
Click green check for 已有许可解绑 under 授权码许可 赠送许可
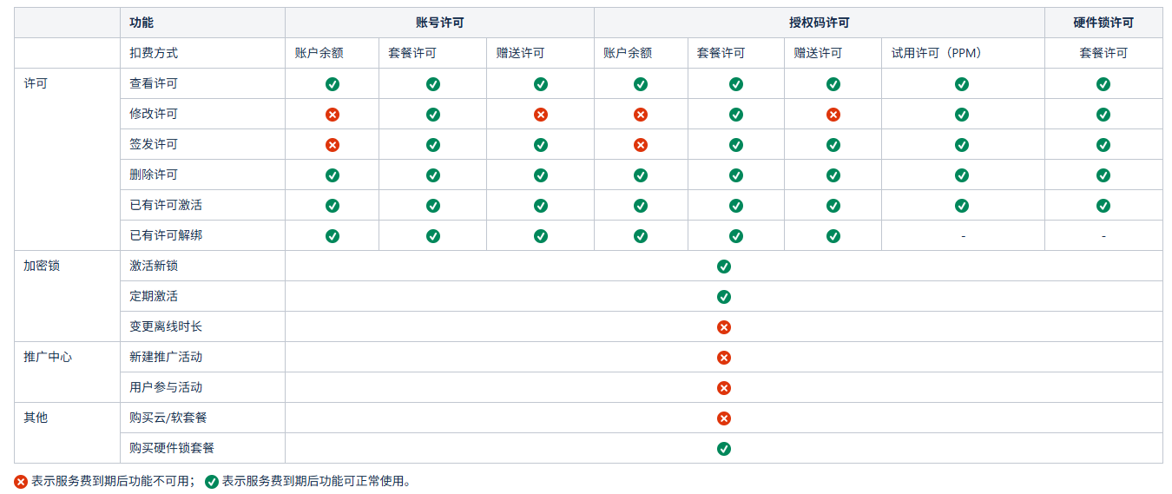833,236
